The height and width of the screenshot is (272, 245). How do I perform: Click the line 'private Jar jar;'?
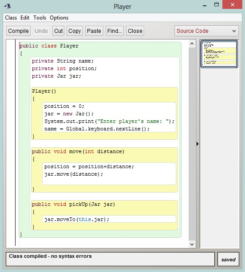pos(56,76)
